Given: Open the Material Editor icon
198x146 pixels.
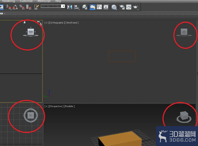Looking at the screenshot, I should [114, 7].
